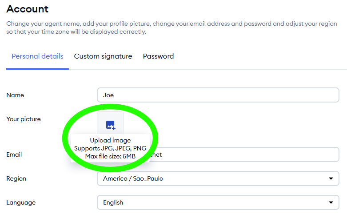Open the Region dropdown showing America / Sao_Paulo
Screen dimensions: 347x217
pos(218,178)
